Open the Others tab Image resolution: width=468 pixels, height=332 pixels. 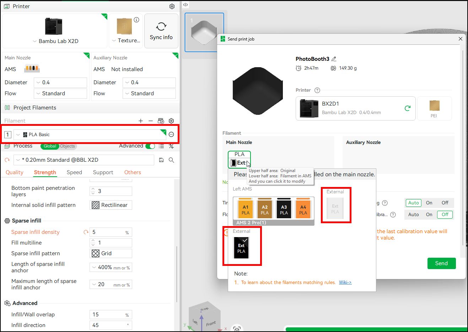[133, 172]
